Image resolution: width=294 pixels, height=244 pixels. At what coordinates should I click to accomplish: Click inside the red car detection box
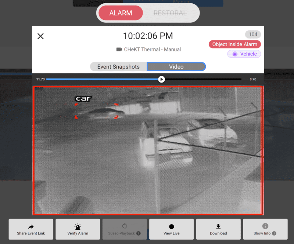pos(97,111)
